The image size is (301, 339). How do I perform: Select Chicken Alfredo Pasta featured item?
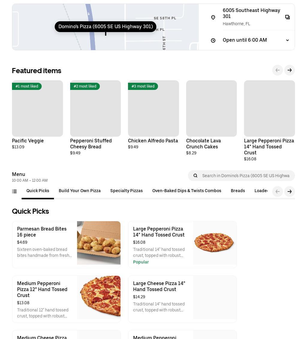pyautogui.click(x=153, y=109)
